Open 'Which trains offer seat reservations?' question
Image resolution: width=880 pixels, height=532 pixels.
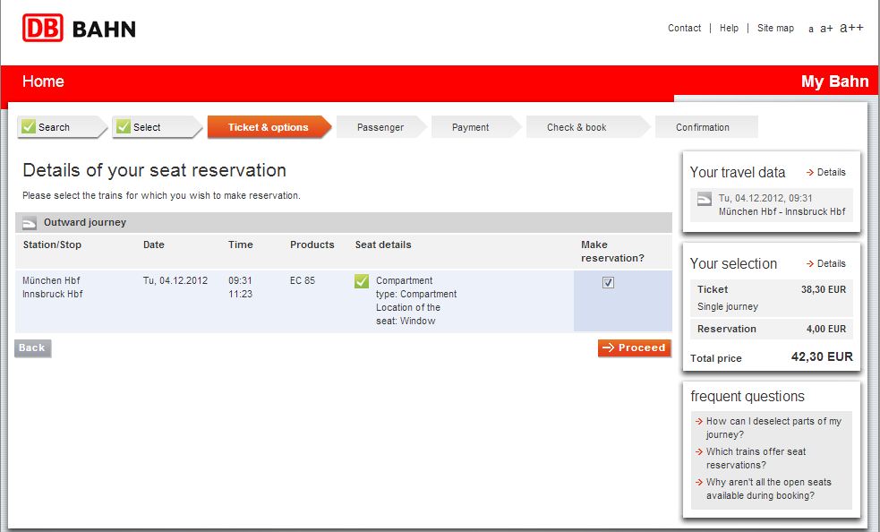(756, 458)
